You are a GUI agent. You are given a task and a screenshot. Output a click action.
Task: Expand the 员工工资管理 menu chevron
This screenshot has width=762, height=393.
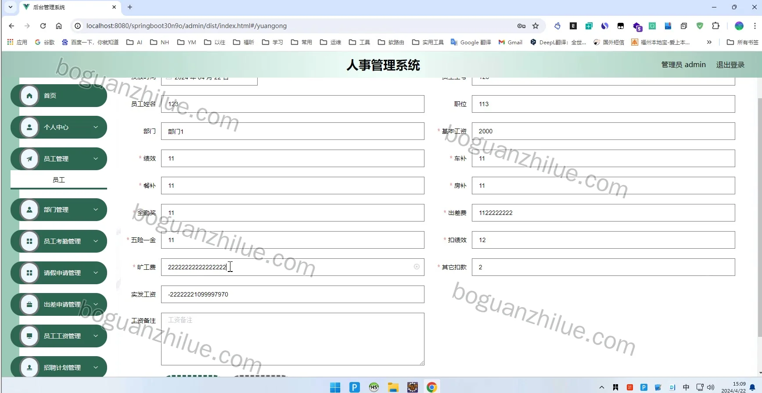[96, 336]
